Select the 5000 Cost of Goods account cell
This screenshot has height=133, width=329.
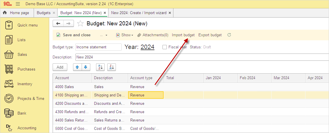coord(72,129)
